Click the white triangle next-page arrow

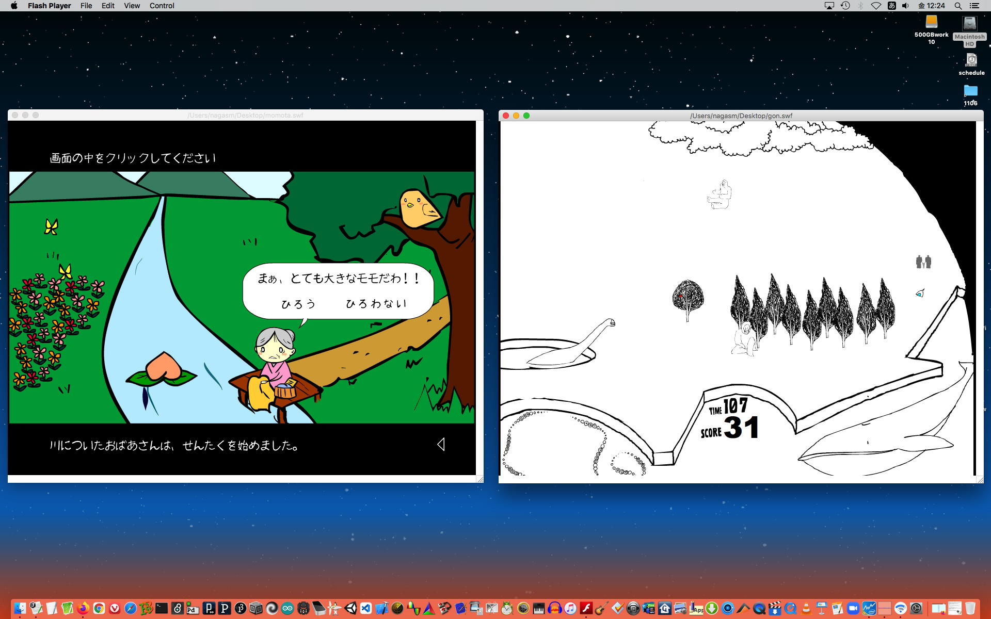tap(441, 445)
